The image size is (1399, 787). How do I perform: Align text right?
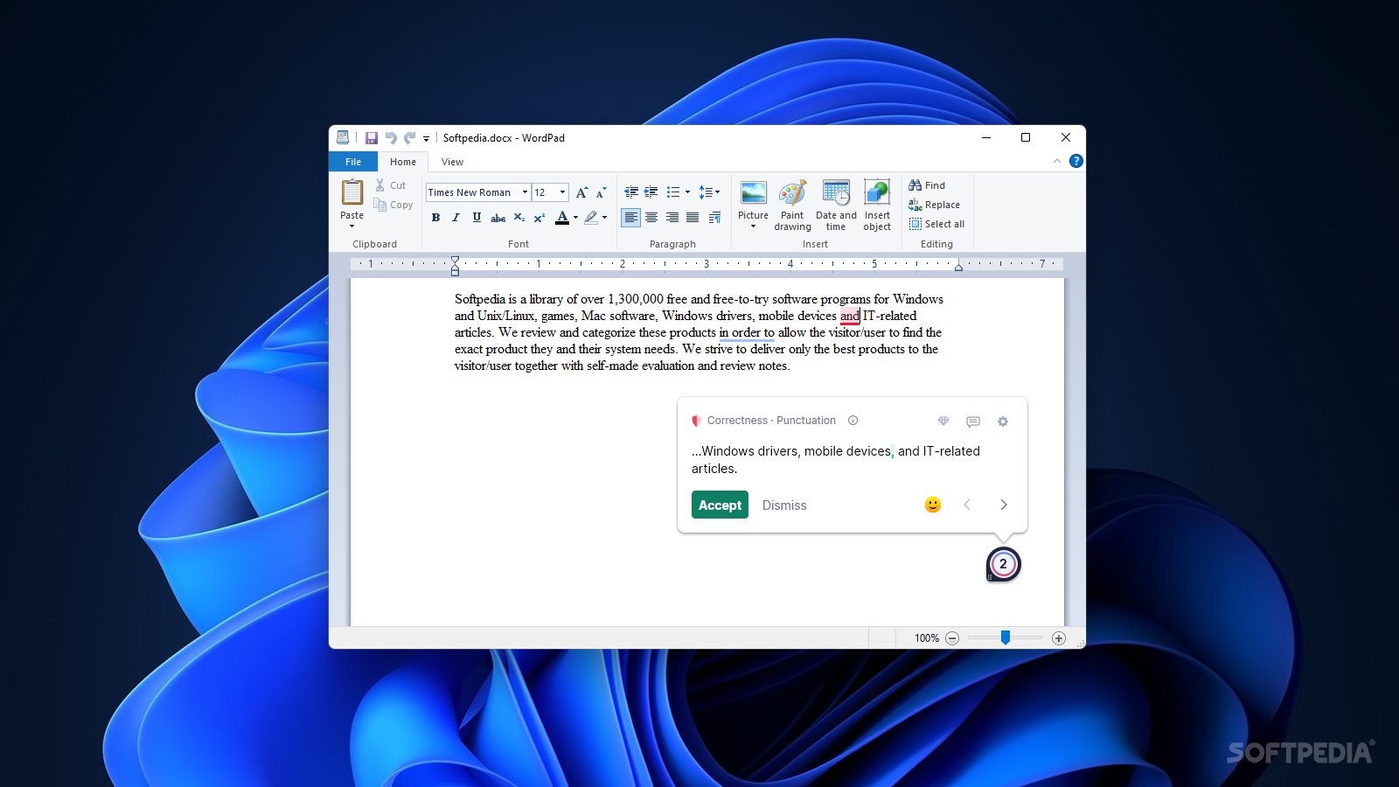tap(672, 218)
